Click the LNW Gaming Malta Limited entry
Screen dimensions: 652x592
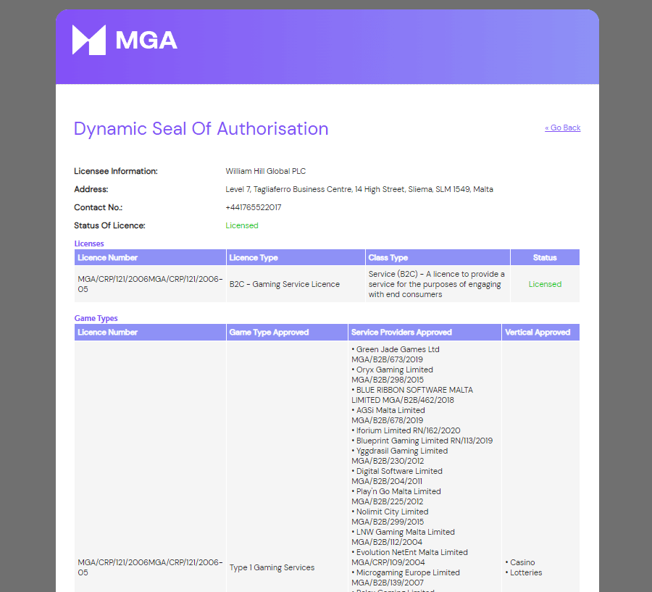403,537
